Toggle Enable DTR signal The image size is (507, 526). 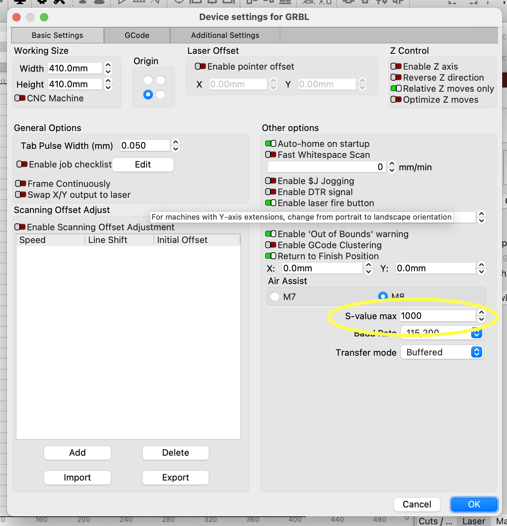pyautogui.click(x=271, y=192)
